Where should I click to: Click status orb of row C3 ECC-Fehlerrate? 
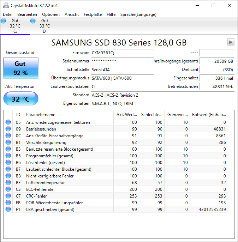[x=8, y=189]
